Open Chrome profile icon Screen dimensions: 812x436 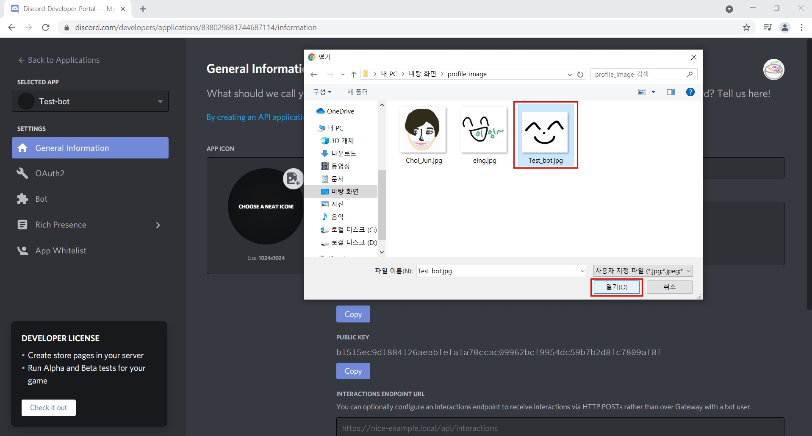785,28
